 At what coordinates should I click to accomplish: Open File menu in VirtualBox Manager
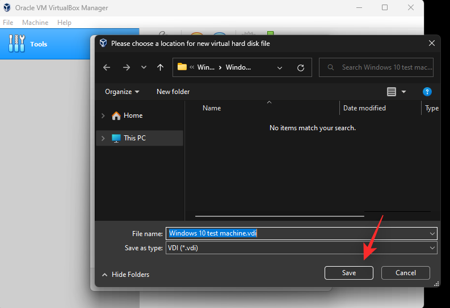pos(8,22)
